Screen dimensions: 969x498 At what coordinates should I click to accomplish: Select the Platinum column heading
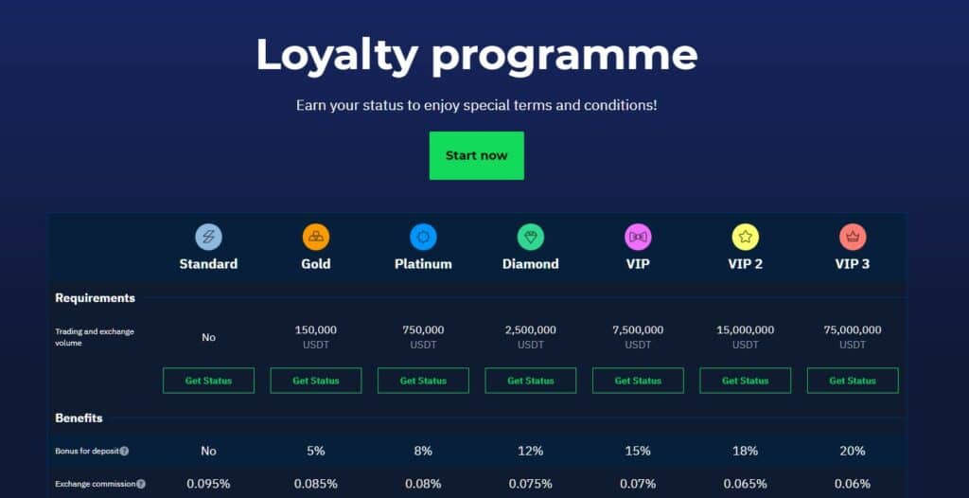423,264
